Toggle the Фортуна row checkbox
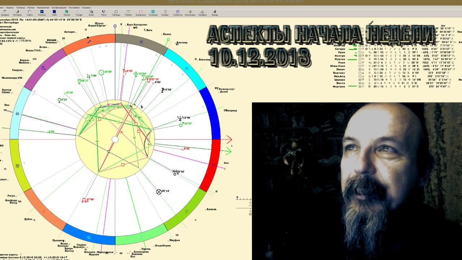 pos(359,87)
